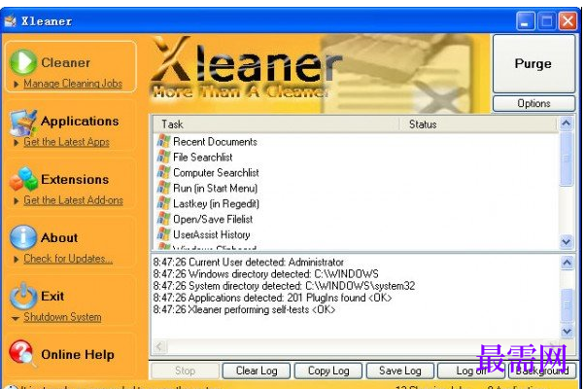Viewport: 585px width, 389px height.
Task: Click the Background button
Action: (542, 371)
